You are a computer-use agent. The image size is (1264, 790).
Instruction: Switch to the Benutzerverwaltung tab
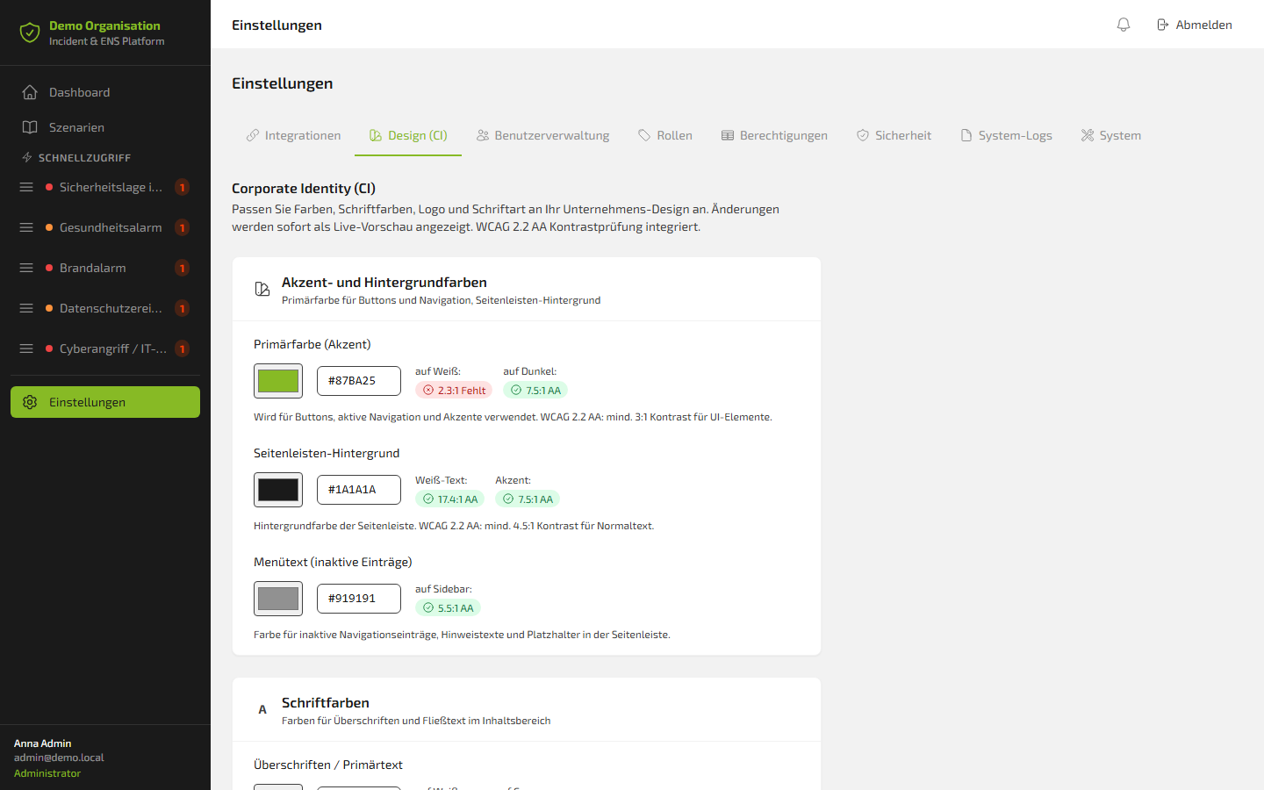point(542,135)
